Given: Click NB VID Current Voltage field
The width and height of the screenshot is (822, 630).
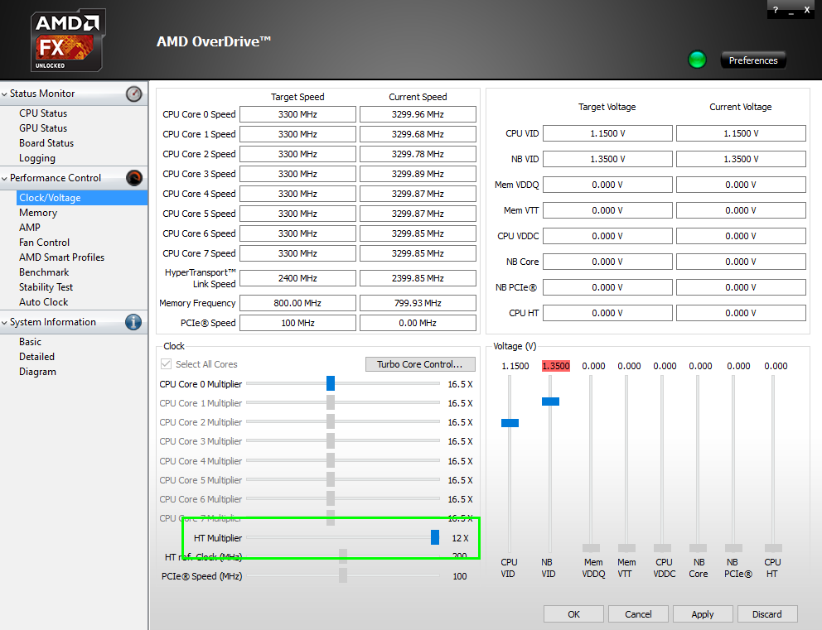Looking at the screenshot, I should click(741, 159).
